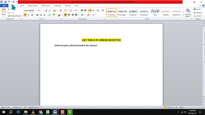Click the numbered list icon
205x115 pixels.
(70, 11)
